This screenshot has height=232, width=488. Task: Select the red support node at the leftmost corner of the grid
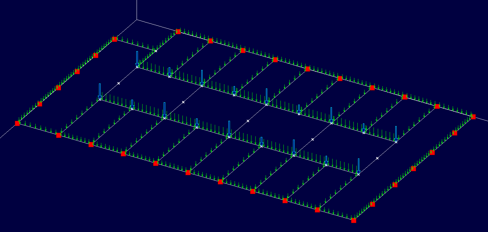[x=17, y=123]
